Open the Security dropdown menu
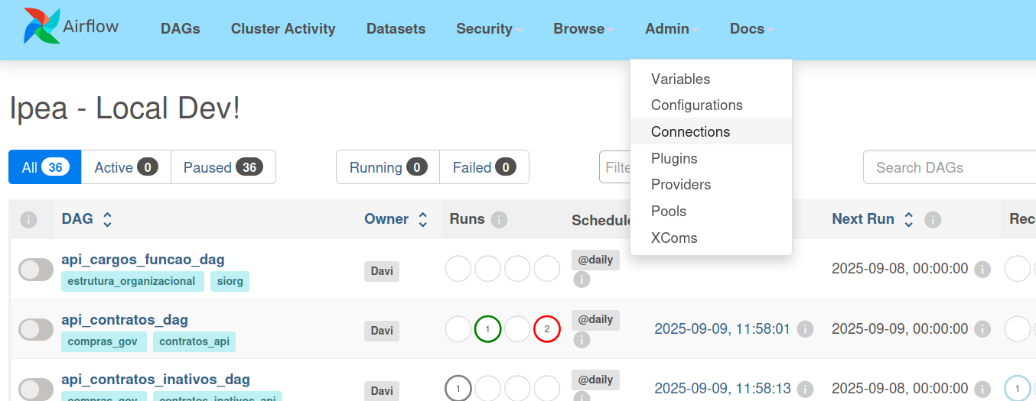This screenshot has width=1036, height=401. pos(489,29)
